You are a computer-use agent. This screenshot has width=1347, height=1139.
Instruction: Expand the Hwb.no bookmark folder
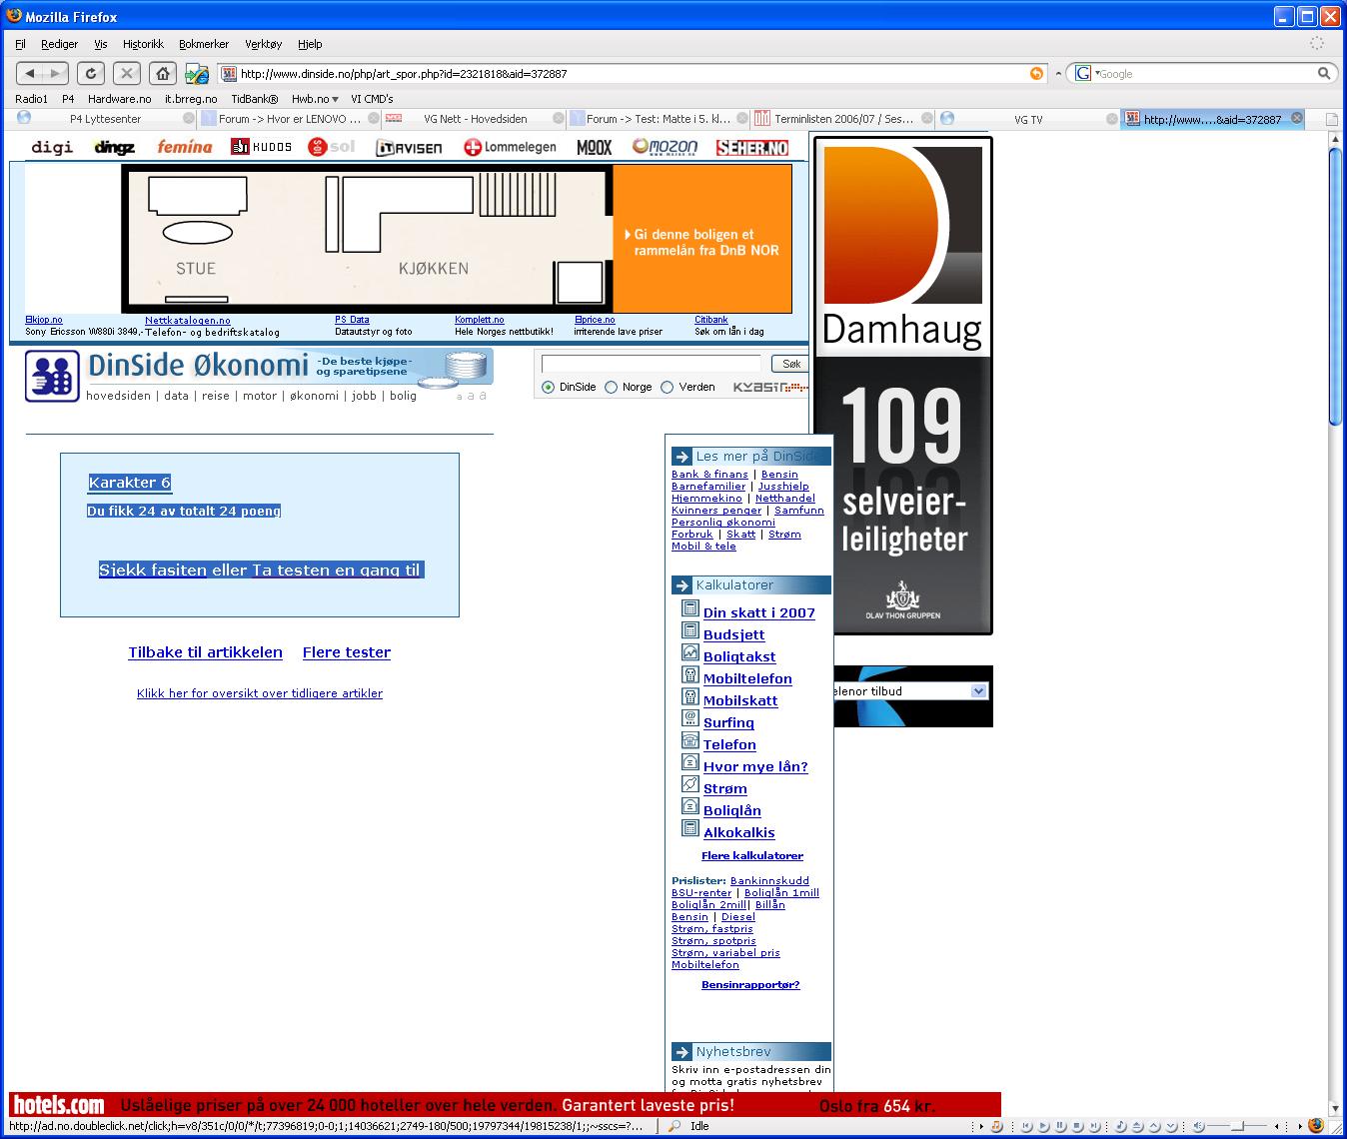(x=315, y=99)
